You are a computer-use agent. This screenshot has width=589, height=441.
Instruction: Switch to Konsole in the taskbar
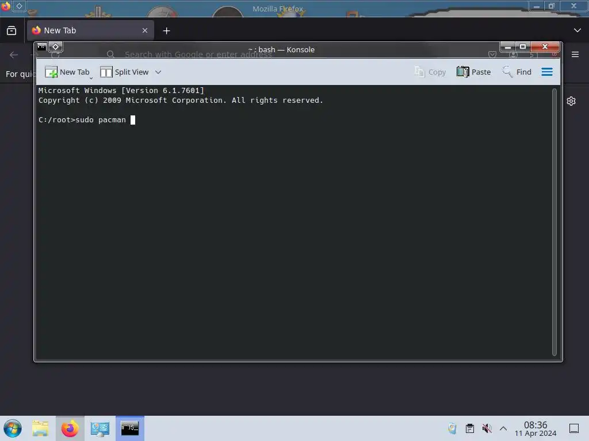click(130, 428)
